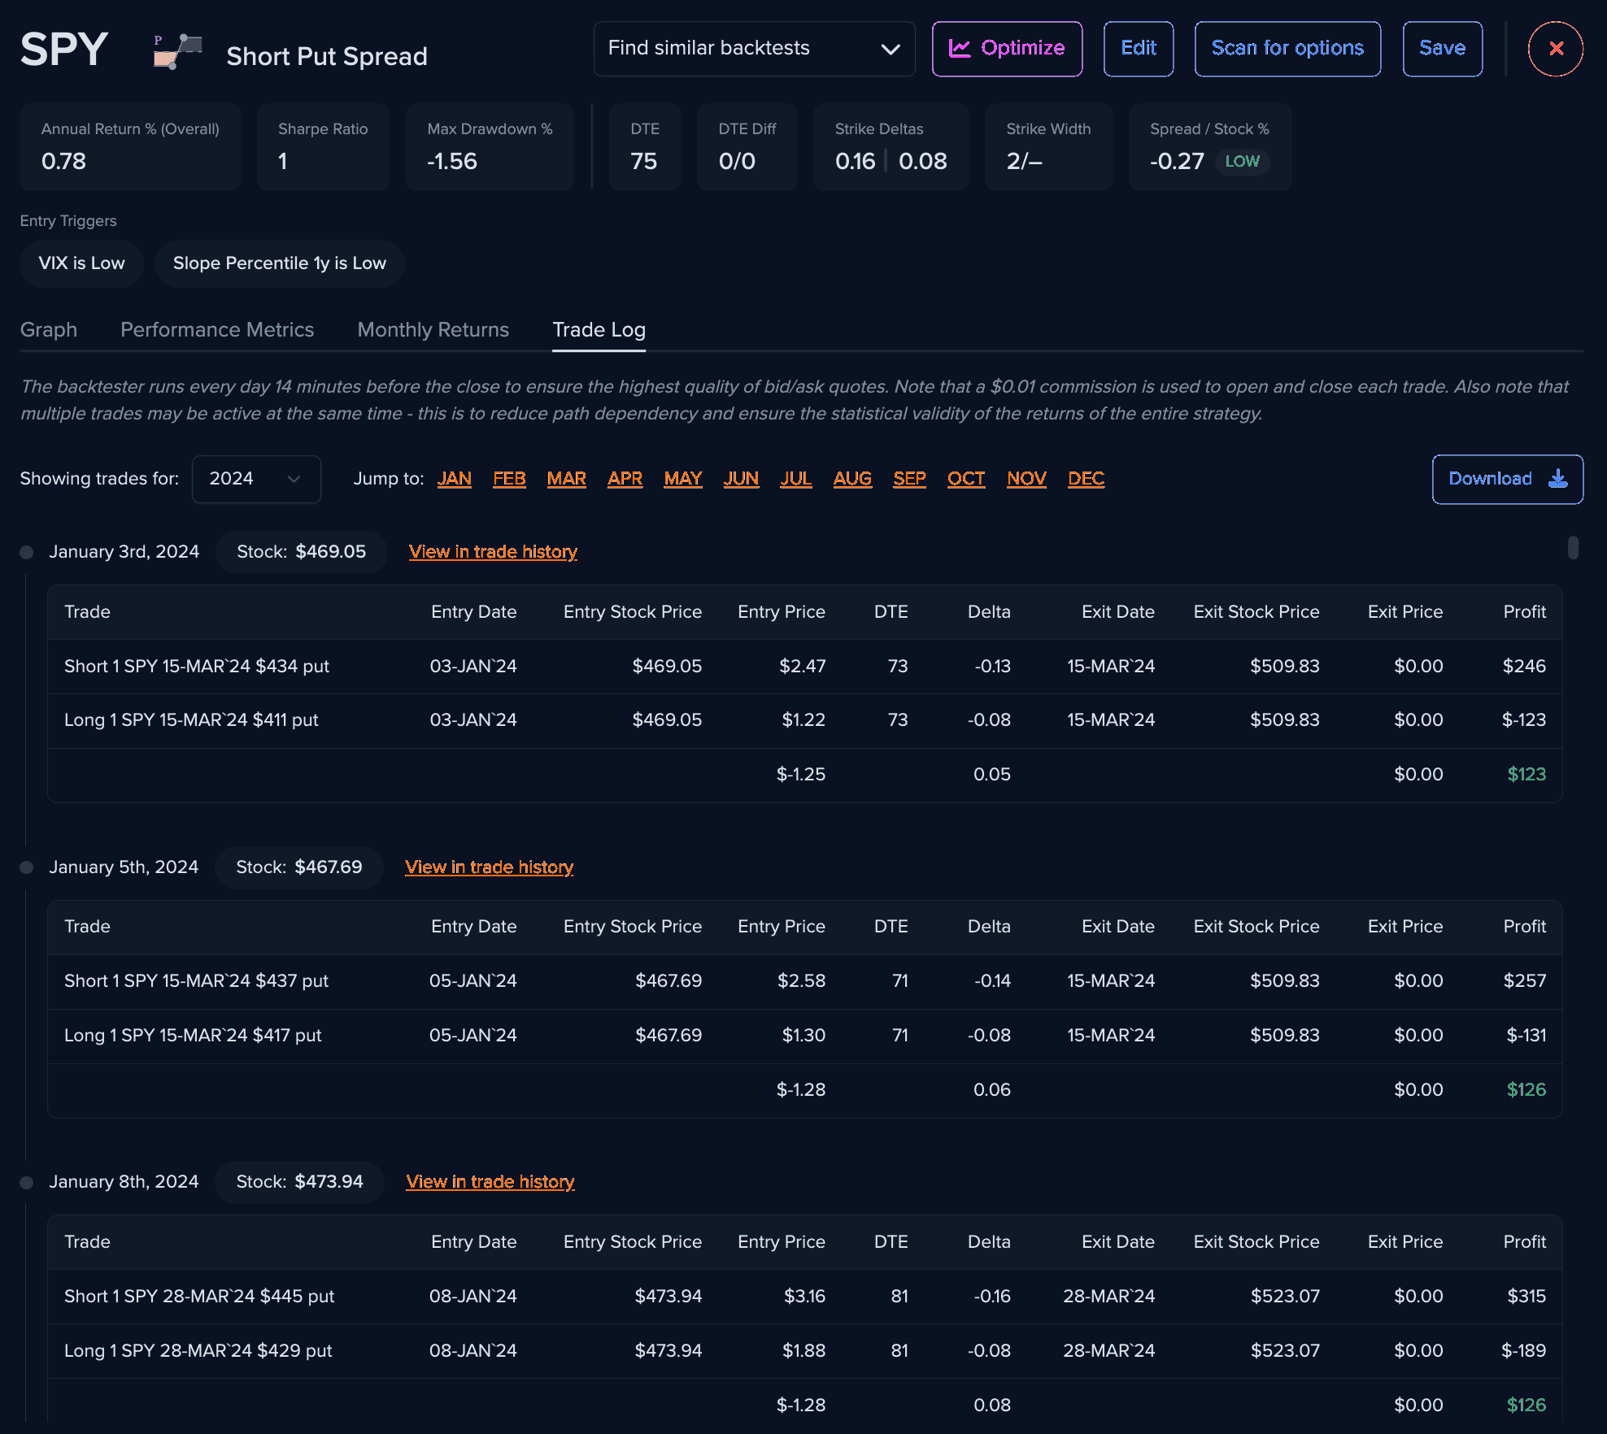The image size is (1607, 1434).
Task: Open Find similar backtests dropdown
Action: point(754,49)
